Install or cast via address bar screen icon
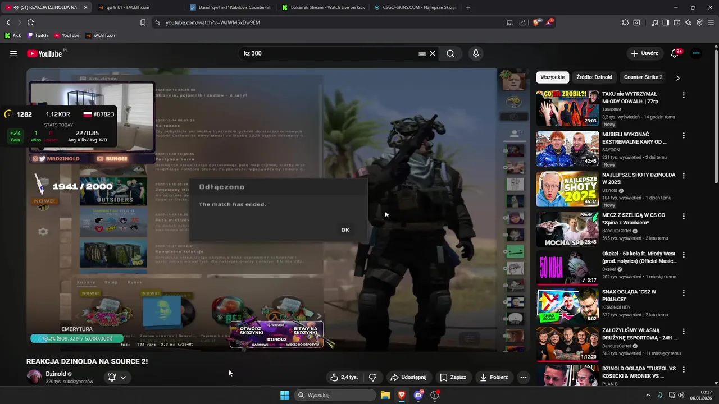The width and height of the screenshot is (719, 404). pos(509,22)
